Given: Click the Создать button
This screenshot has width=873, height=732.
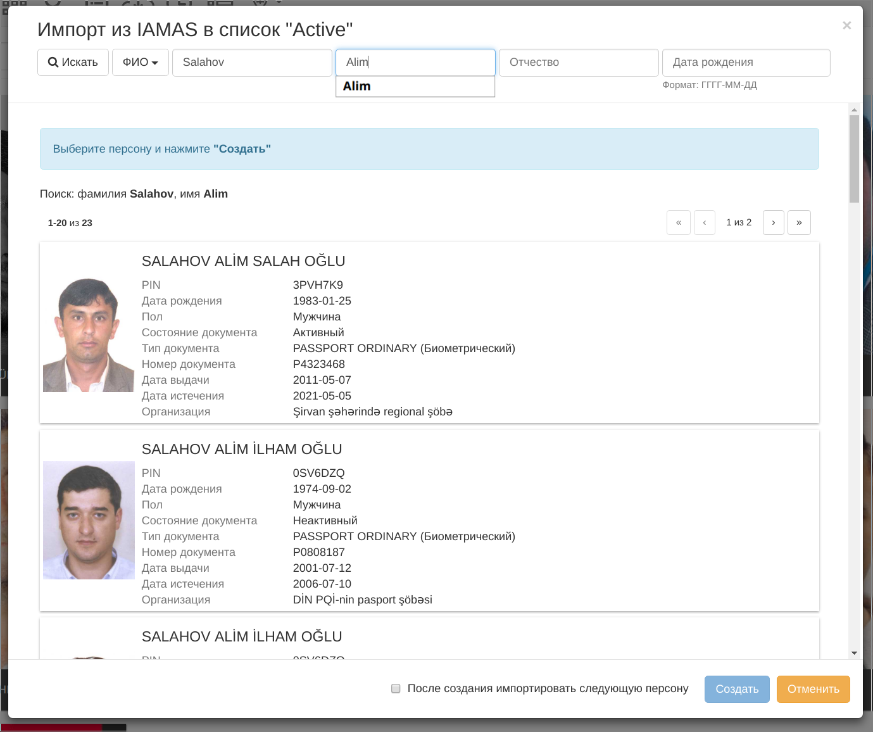Looking at the screenshot, I should point(737,689).
